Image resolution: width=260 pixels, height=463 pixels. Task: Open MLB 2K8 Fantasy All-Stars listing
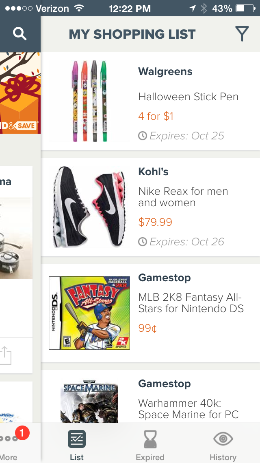coord(191,303)
